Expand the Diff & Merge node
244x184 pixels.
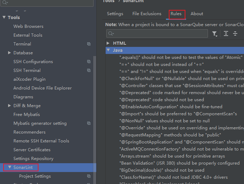point(10,106)
